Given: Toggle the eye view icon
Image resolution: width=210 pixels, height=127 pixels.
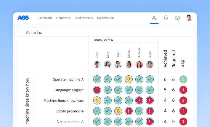Looking at the screenshot, I should coord(177,18).
